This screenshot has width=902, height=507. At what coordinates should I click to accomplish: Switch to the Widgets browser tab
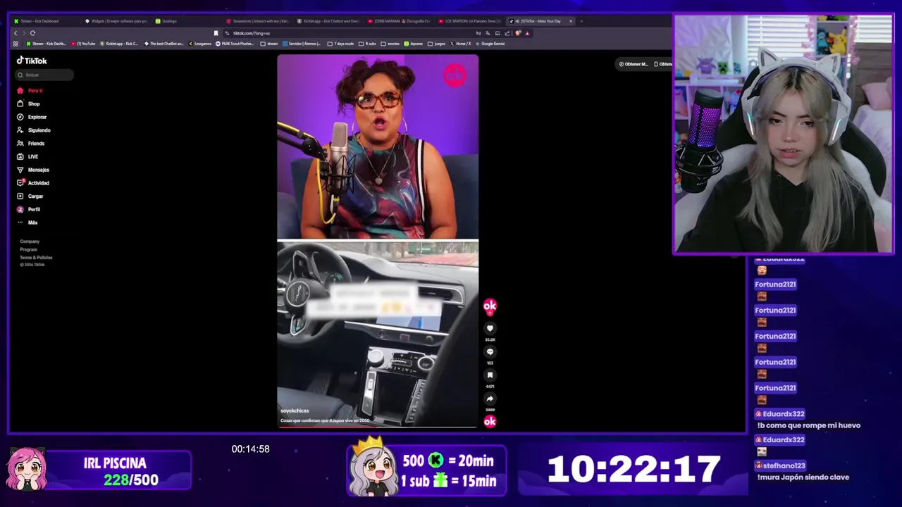(x=116, y=21)
